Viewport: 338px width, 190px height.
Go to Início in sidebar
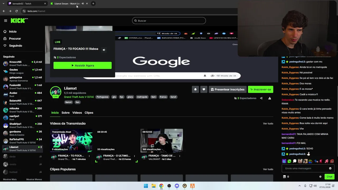click(13, 32)
